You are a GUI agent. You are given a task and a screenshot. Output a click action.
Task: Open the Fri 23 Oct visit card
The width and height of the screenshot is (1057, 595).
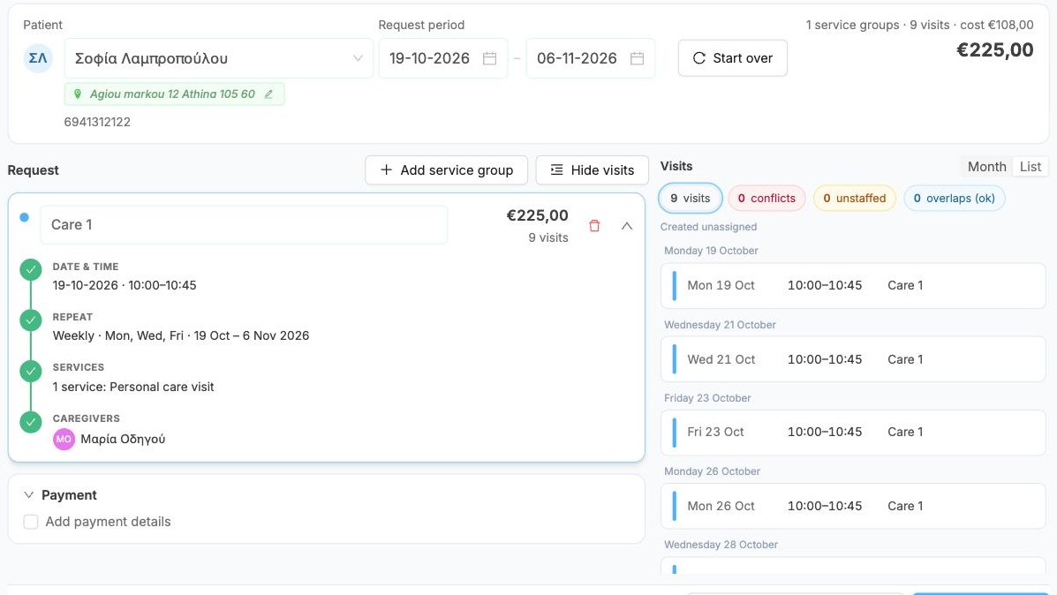853,432
